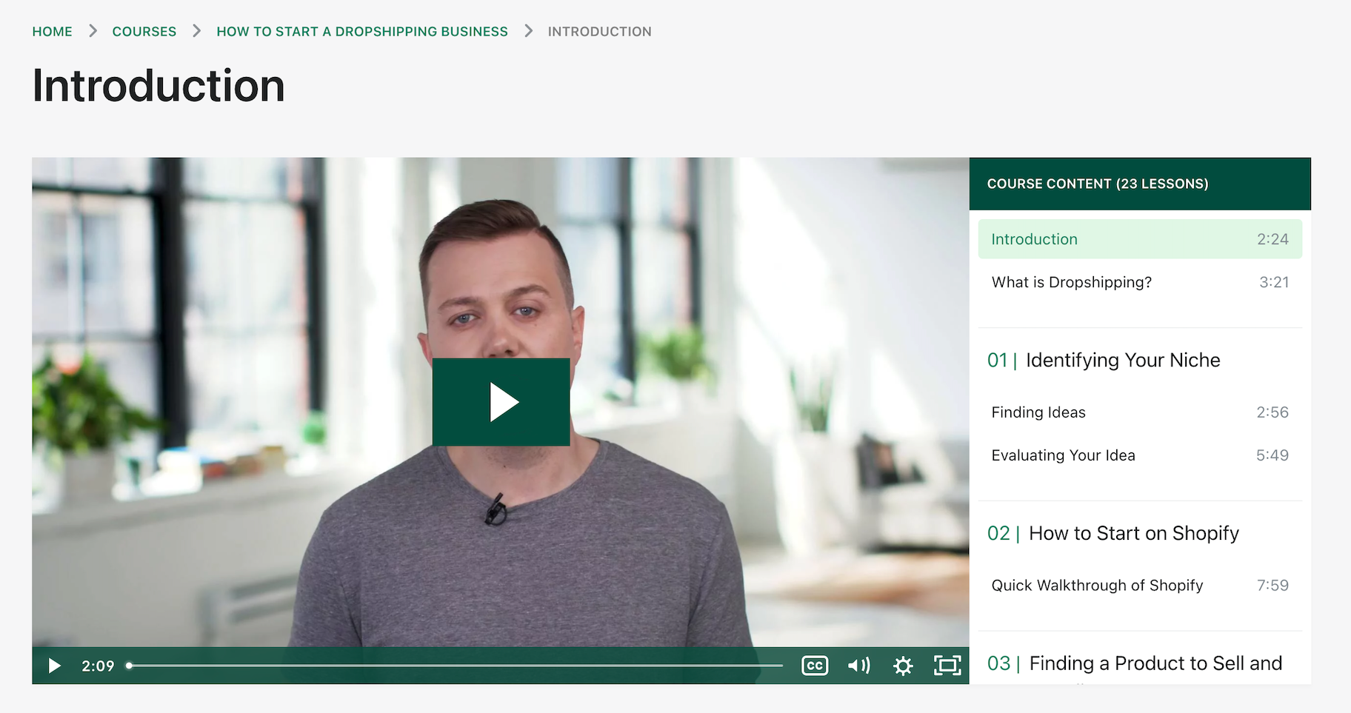Viewport: 1351px width, 713px height.
Task: Click section 02 How to Start on Shopify
Action: pyautogui.click(x=1113, y=534)
